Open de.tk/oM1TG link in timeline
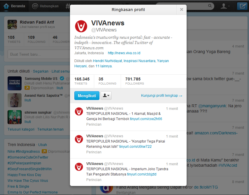 (206, 187)
